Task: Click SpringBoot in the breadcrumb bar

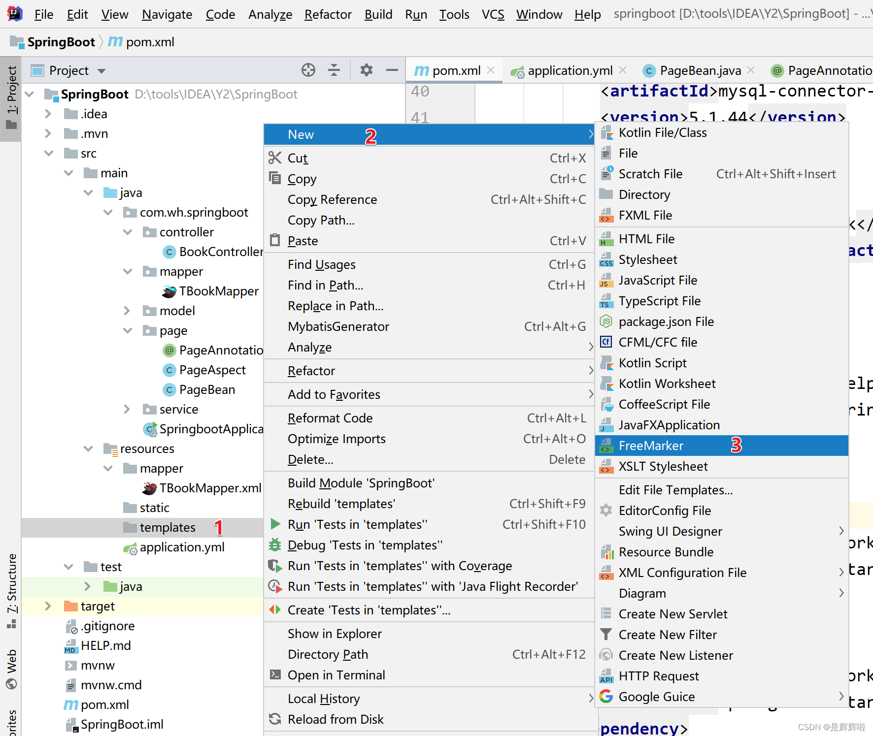Action: coord(61,42)
